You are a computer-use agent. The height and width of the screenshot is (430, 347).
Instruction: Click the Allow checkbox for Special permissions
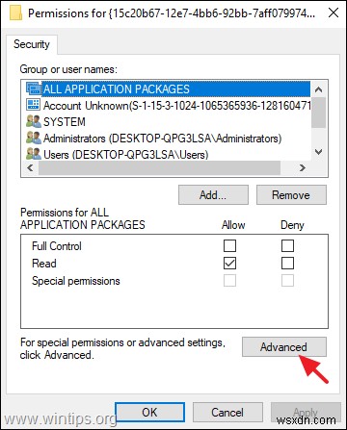click(229, 281)
